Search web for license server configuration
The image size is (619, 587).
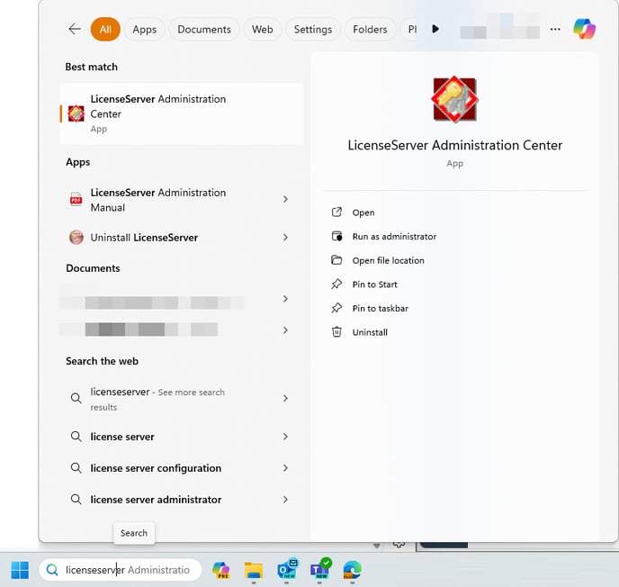click(181, 468)
